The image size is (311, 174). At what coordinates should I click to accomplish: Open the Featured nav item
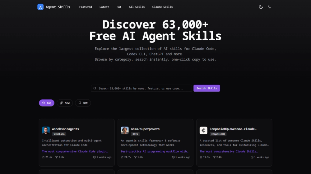coord(86,7)
